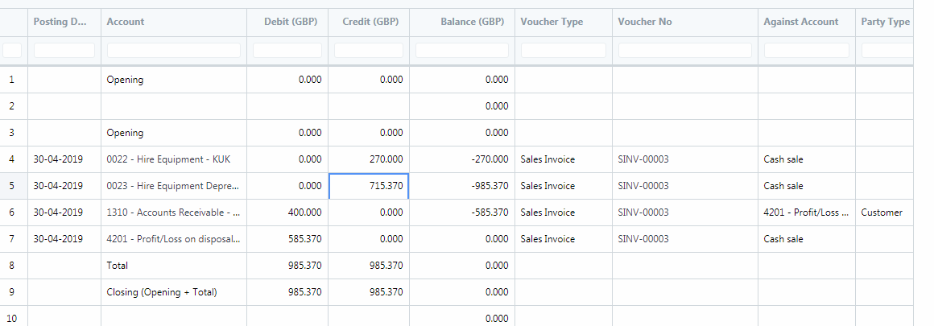
Task: Click the Debit (GBP) column header
Action: coord(287,22)
